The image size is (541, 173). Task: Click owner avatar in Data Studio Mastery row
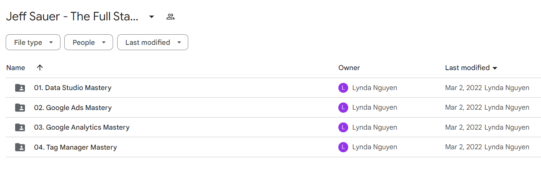pos(343,88)
